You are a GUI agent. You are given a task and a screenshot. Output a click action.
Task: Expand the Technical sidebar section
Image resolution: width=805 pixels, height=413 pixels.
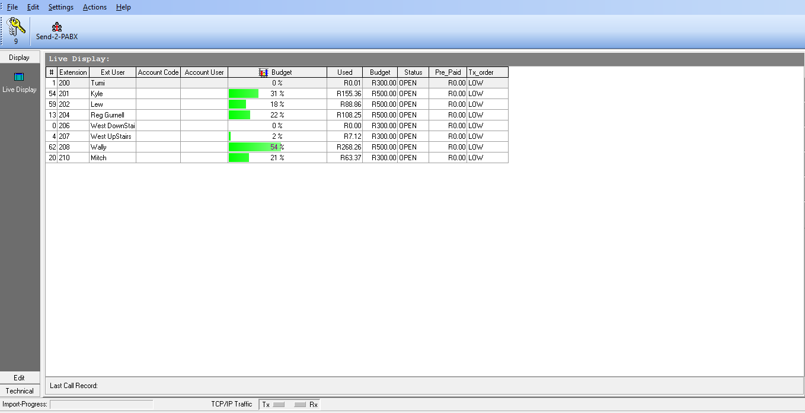pyautogui.click(x=20, y=391)
